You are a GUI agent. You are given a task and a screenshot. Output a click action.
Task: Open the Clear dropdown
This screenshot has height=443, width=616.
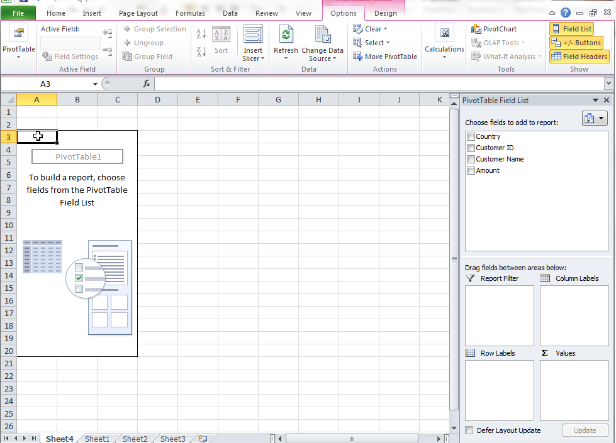[x=370, y=29]
